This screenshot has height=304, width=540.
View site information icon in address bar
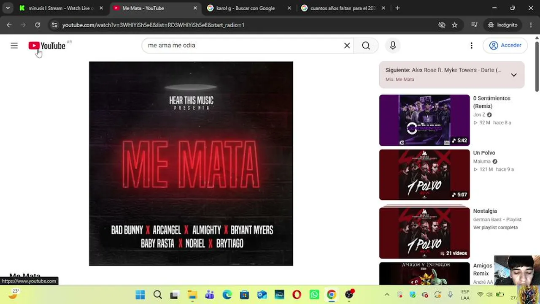coord(54,25)
